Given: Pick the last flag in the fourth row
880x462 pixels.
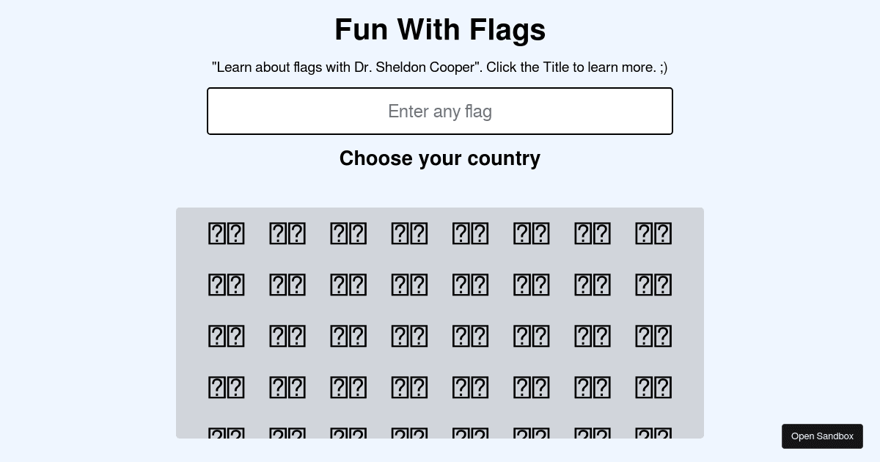Looking at the screenshot, I should [653, 387].
